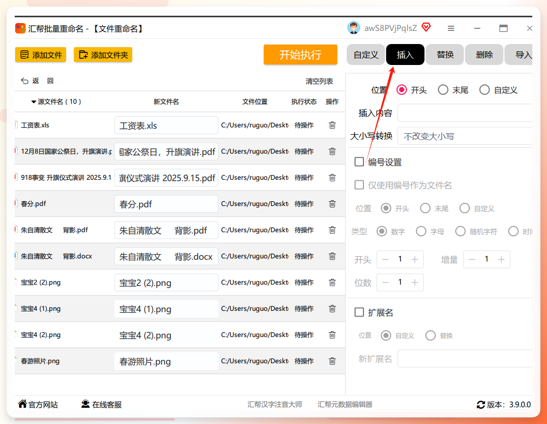Image resolution: width=547 pixels, height=424 pixels.
Task: Select 字母 numbering type radio
Action: pyautogui.click(x=421, y=231)
